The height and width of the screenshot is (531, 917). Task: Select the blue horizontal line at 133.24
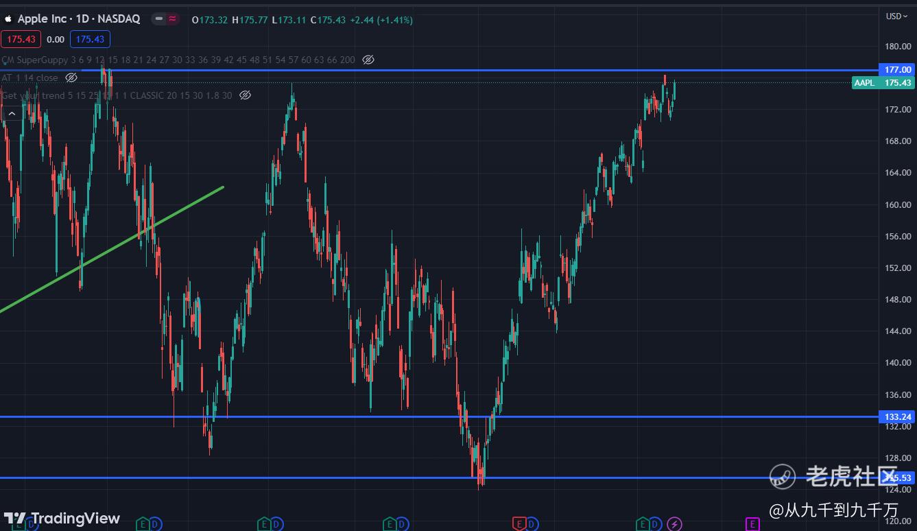(439, 416)
